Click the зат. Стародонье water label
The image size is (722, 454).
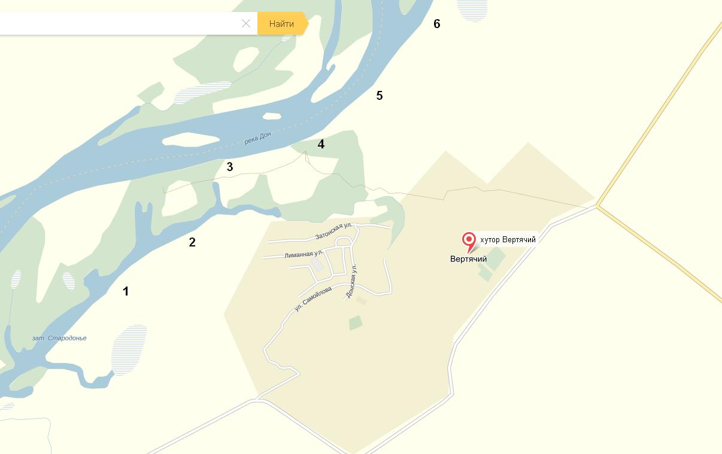click(x=59, y=338)
